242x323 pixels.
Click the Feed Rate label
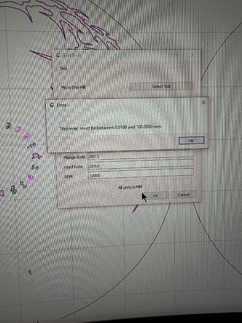pyautogui.click(x=74, y=167)
